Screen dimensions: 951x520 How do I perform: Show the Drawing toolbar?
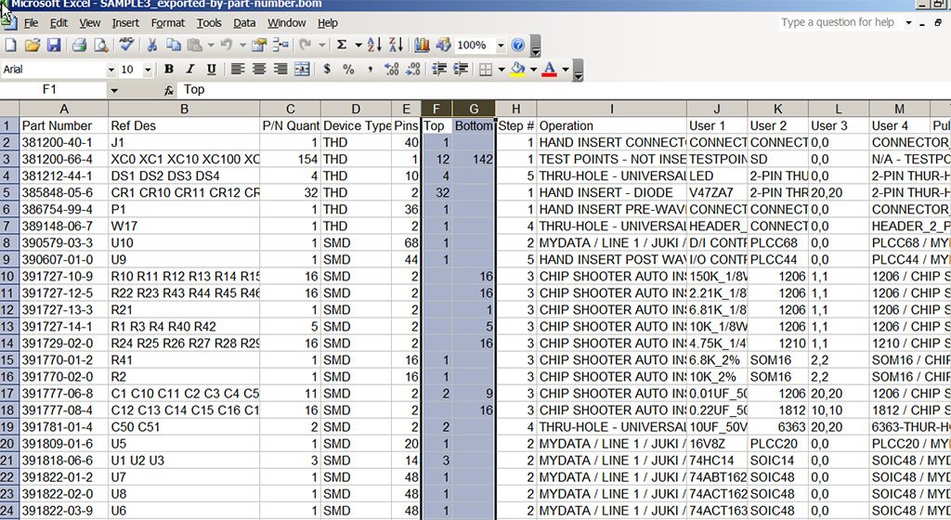444,45
